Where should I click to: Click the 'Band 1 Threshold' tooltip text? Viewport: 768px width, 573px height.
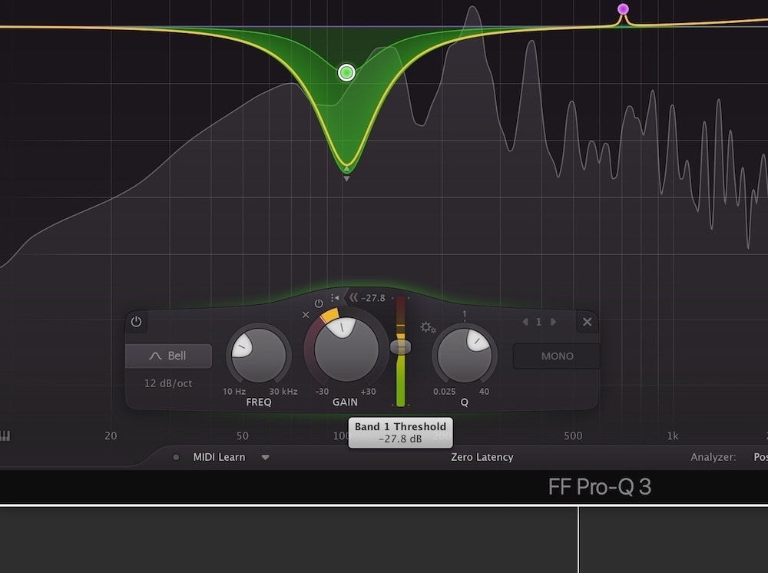[400, 426]
